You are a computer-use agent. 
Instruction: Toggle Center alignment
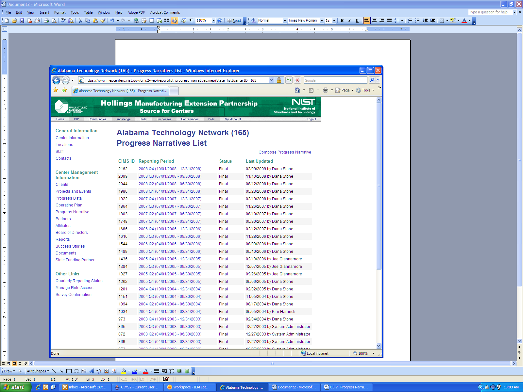pyautogui.click(x=374, y=21)
